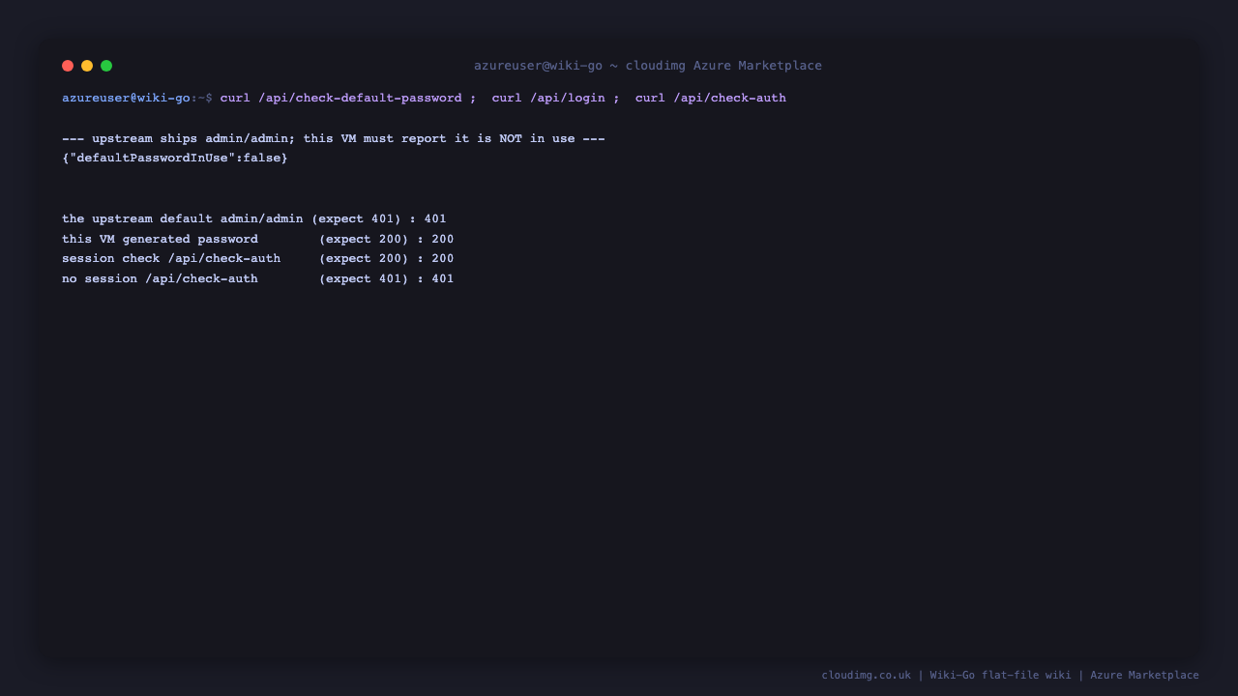Click the 401 result for admin/admin
The width and height of the screenshot is (1238, 696).
[x=435, y=218]
